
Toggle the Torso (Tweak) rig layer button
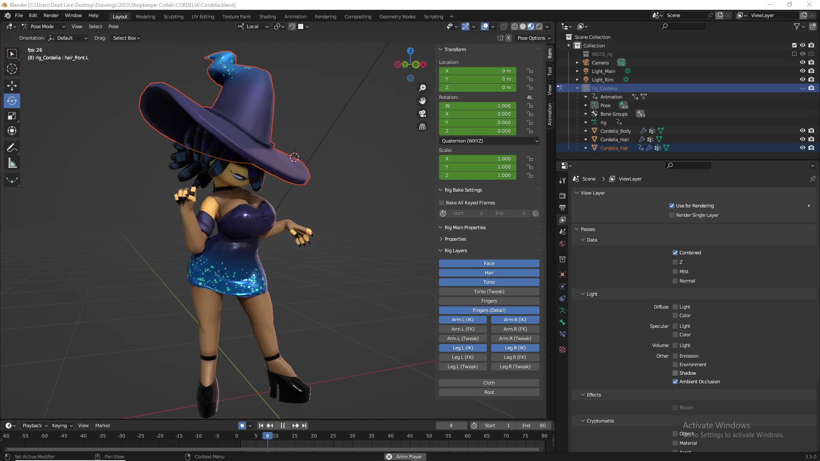[489, 292]
